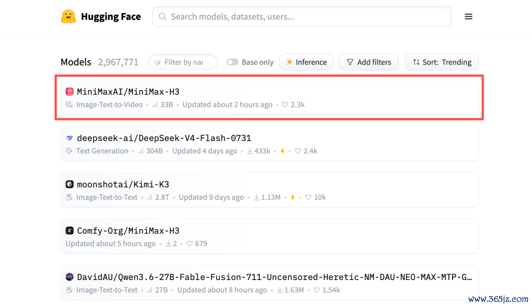Screen dimensions: 532x307
Task: Click the Inference filter button
Action: click(306, 62)
